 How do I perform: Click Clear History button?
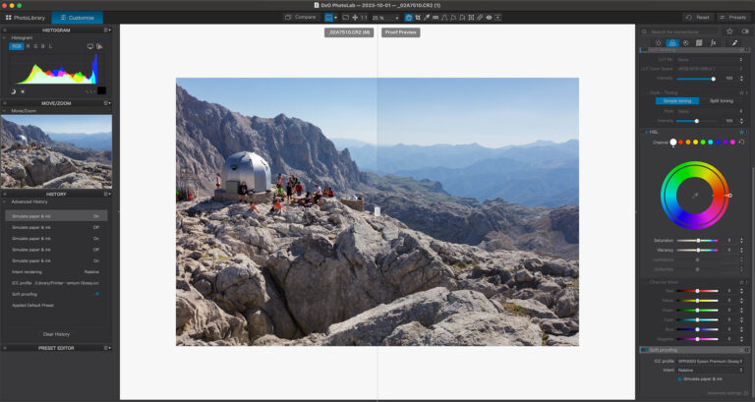[x=56, y=334]
